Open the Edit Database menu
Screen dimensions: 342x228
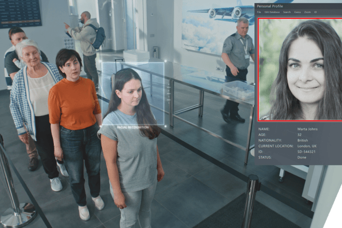point(272,12)
